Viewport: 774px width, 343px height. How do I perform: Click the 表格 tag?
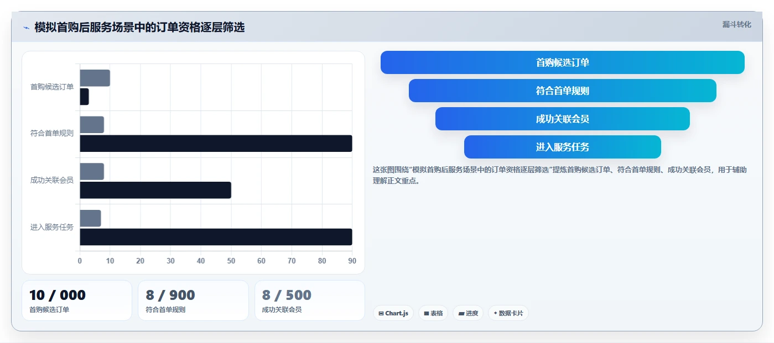click(x=433, y=313)
